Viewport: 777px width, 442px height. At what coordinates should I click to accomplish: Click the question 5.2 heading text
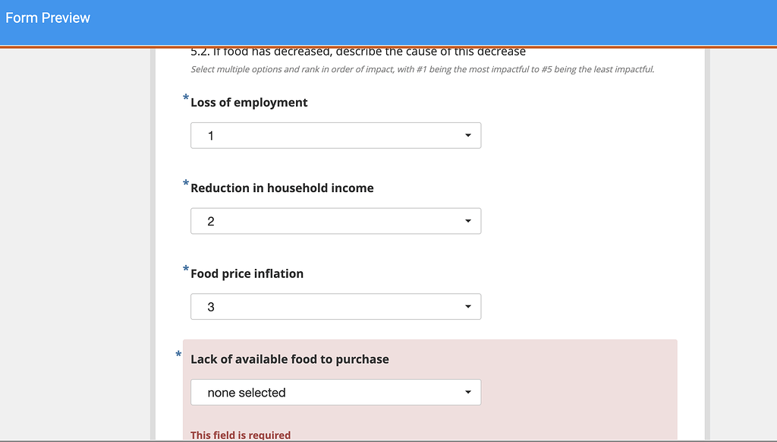(357, 51)
